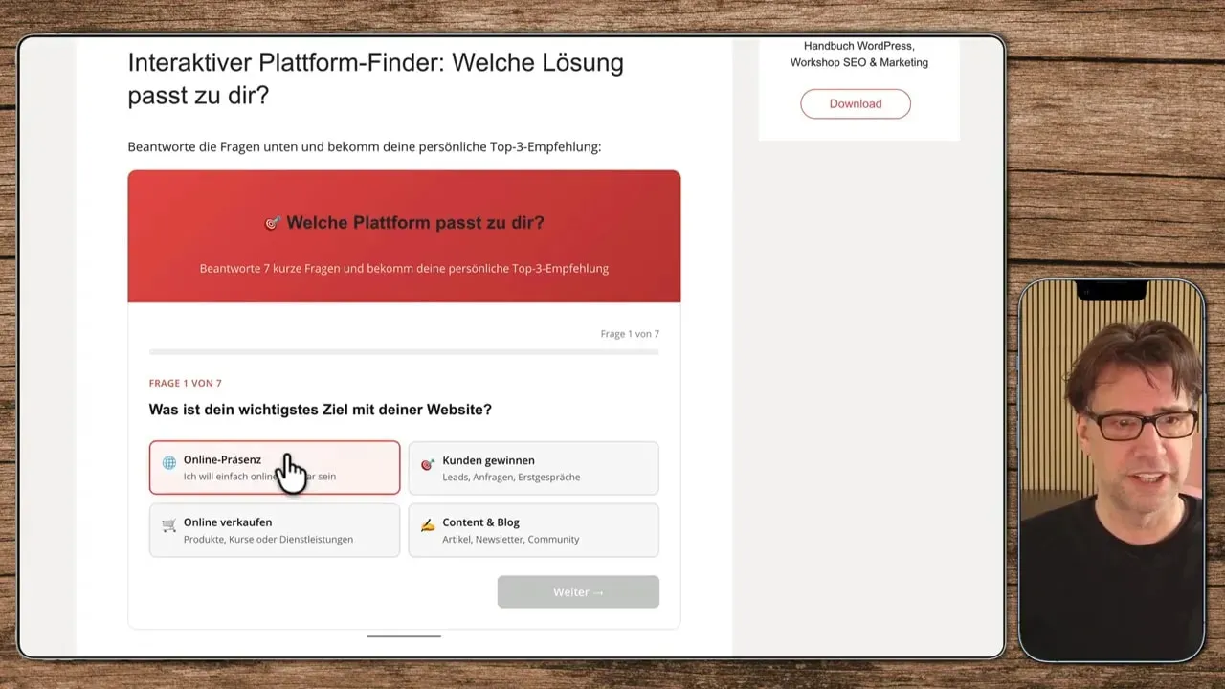Click the target emoji in the red quiz banner
Image resolution: width=1225 pixels, height=689 pixels.
coord(273,222)
